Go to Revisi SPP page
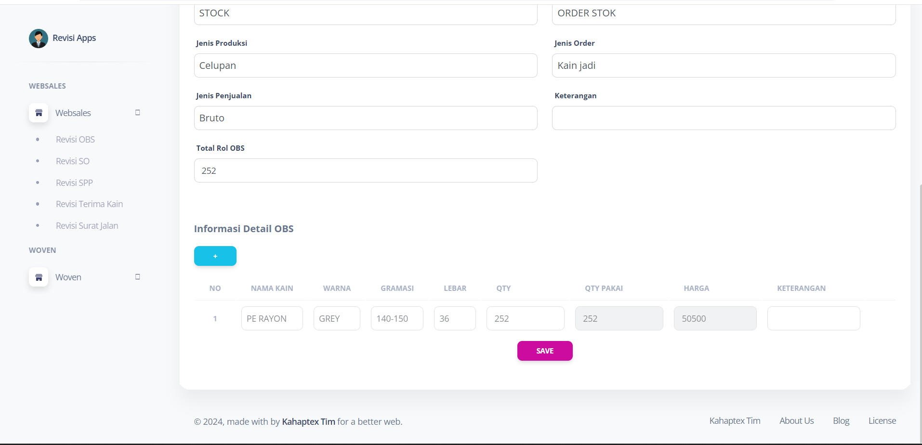The width and height of the screenshot is (922, 445). click(74, 183)
